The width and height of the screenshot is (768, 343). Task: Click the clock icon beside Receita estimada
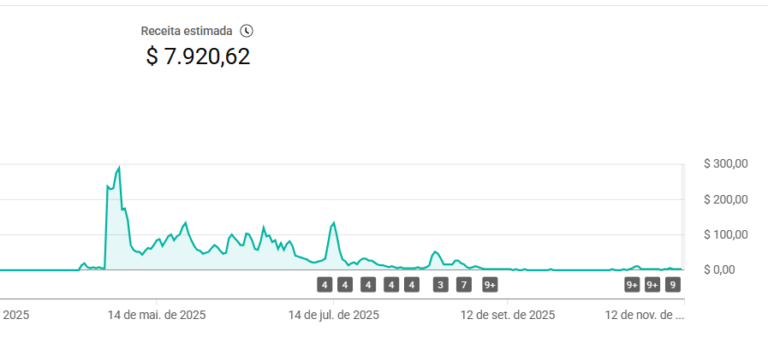pyautogui.click(x=247, y=31)
